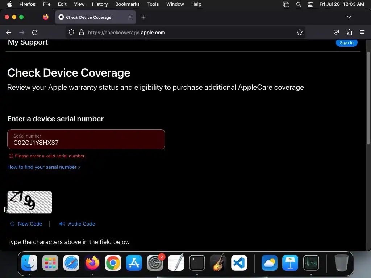Viewport: 371px width, 278px height.
Task: Launch Google Chrome from the Dock
Action: [x=113, y=263]
